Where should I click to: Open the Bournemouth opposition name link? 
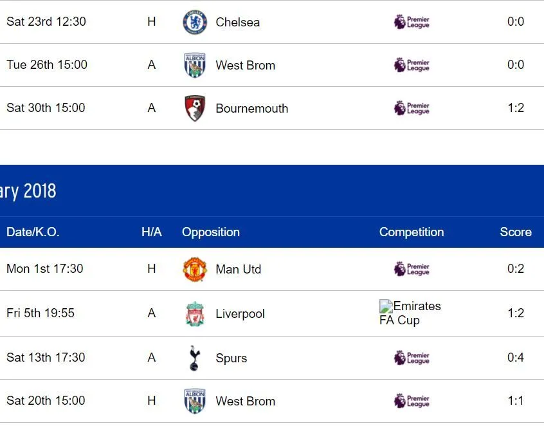coord(251,109)
